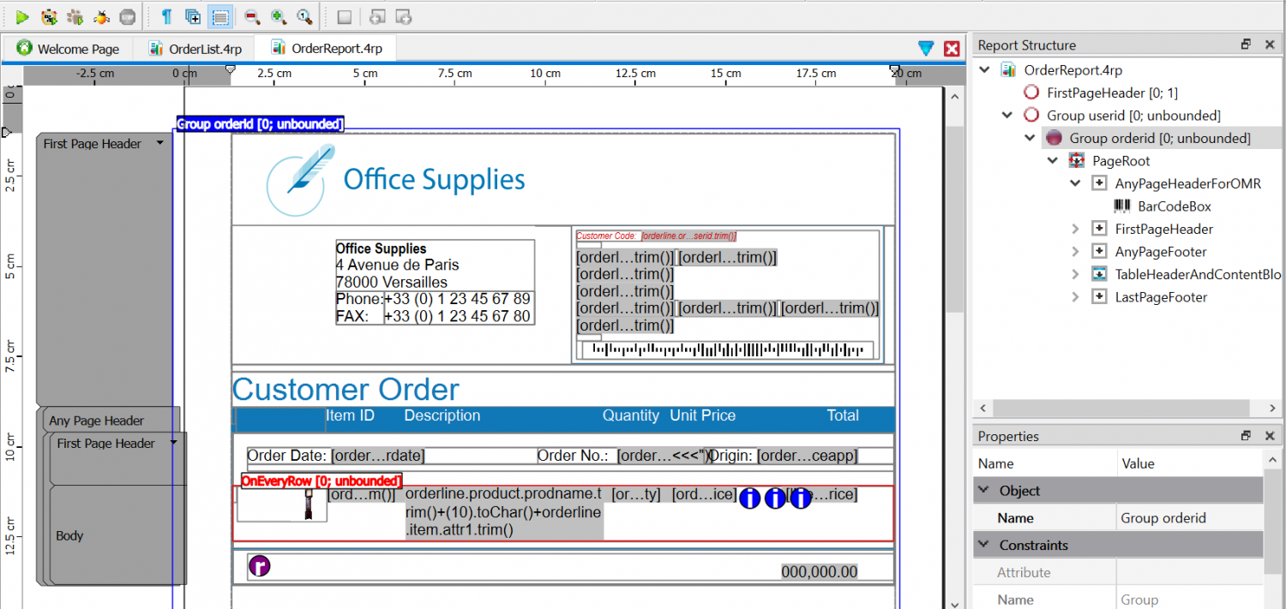Expand the AnyPageFooter tree node

point(1075,251)
